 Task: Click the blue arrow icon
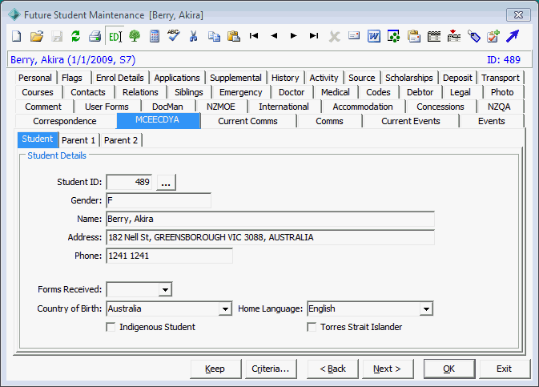tap(513, 36)
